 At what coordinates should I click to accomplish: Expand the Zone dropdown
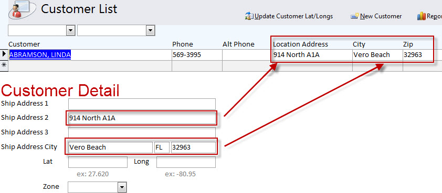pos(122,187)
